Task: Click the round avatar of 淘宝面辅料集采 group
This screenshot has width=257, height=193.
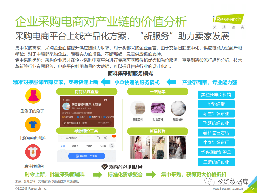Action: coord(66,106)
